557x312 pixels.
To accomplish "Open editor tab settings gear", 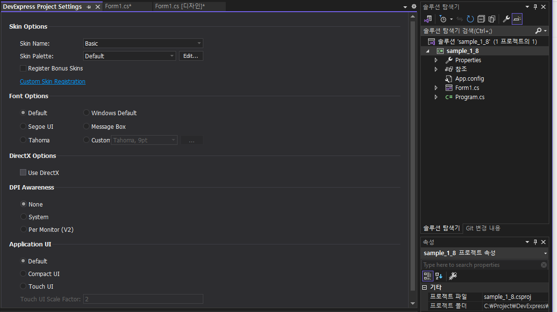I will [x=414, y=6].
